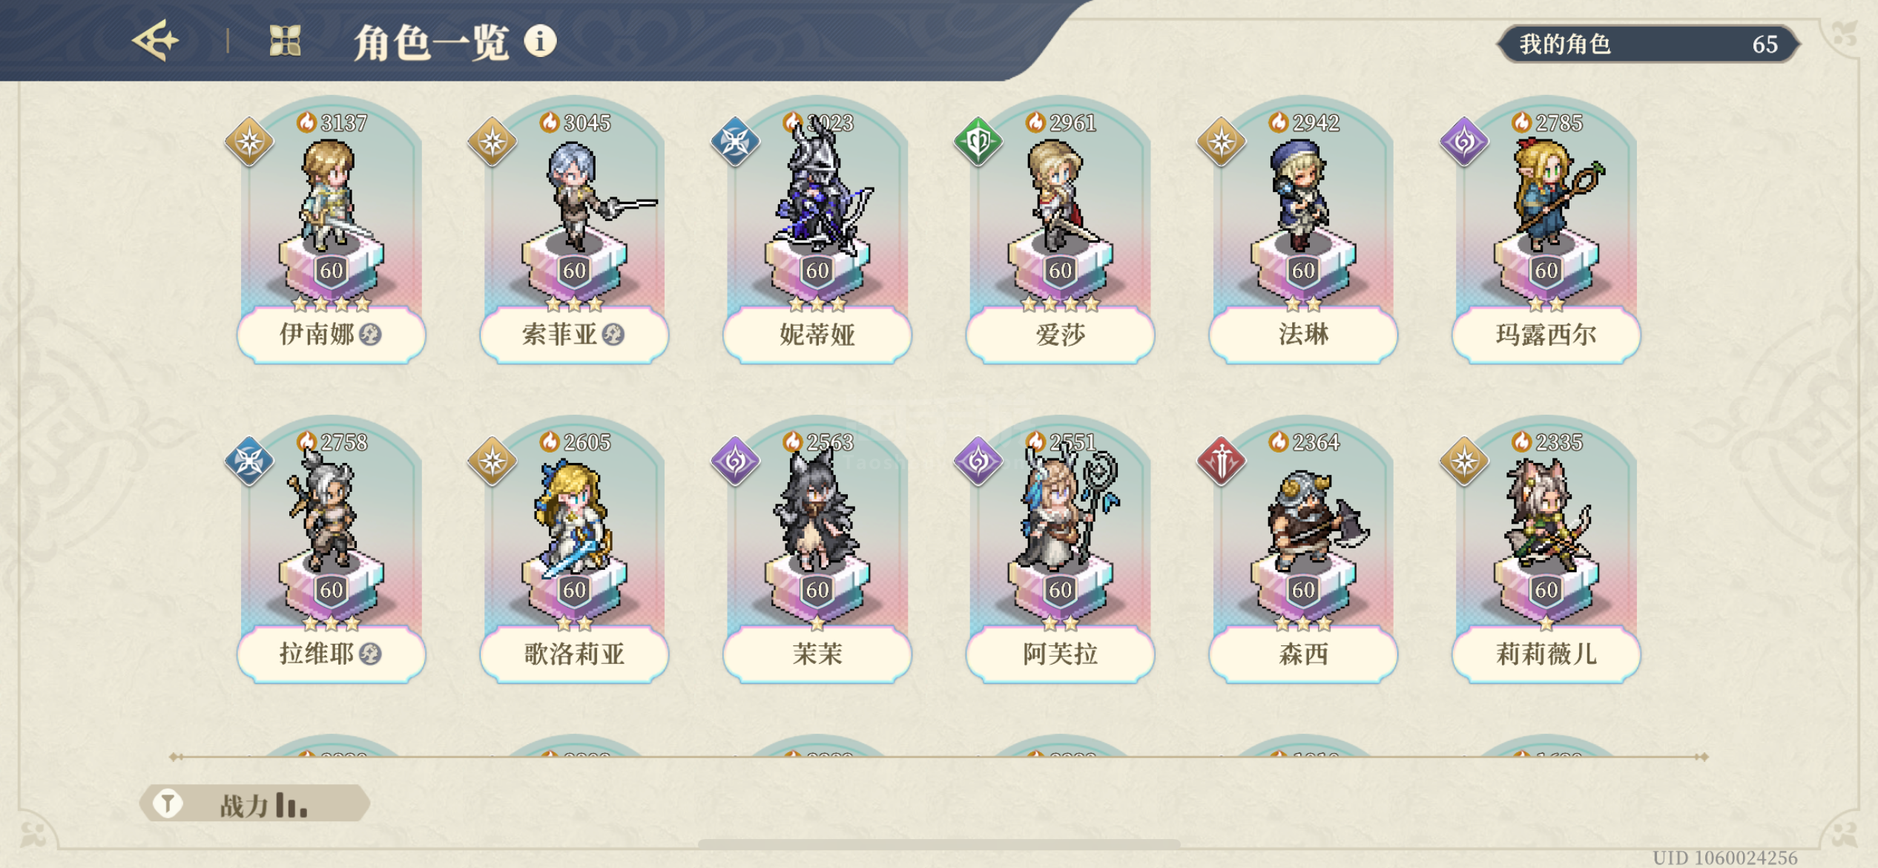
Task: Tap the round emblem beside 索菲亚's name
Action: click(x=613, y=335)
